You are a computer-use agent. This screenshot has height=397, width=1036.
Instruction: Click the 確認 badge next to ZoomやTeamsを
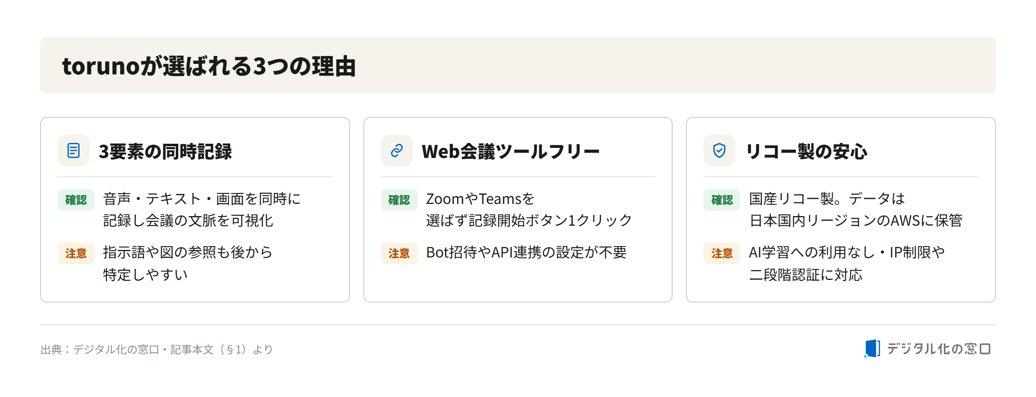pyautogui.click(x=399, y=200)
